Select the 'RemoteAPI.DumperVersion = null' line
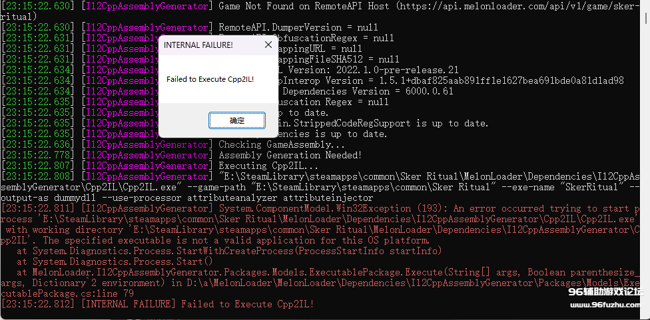650x320 pixels. 298,27
